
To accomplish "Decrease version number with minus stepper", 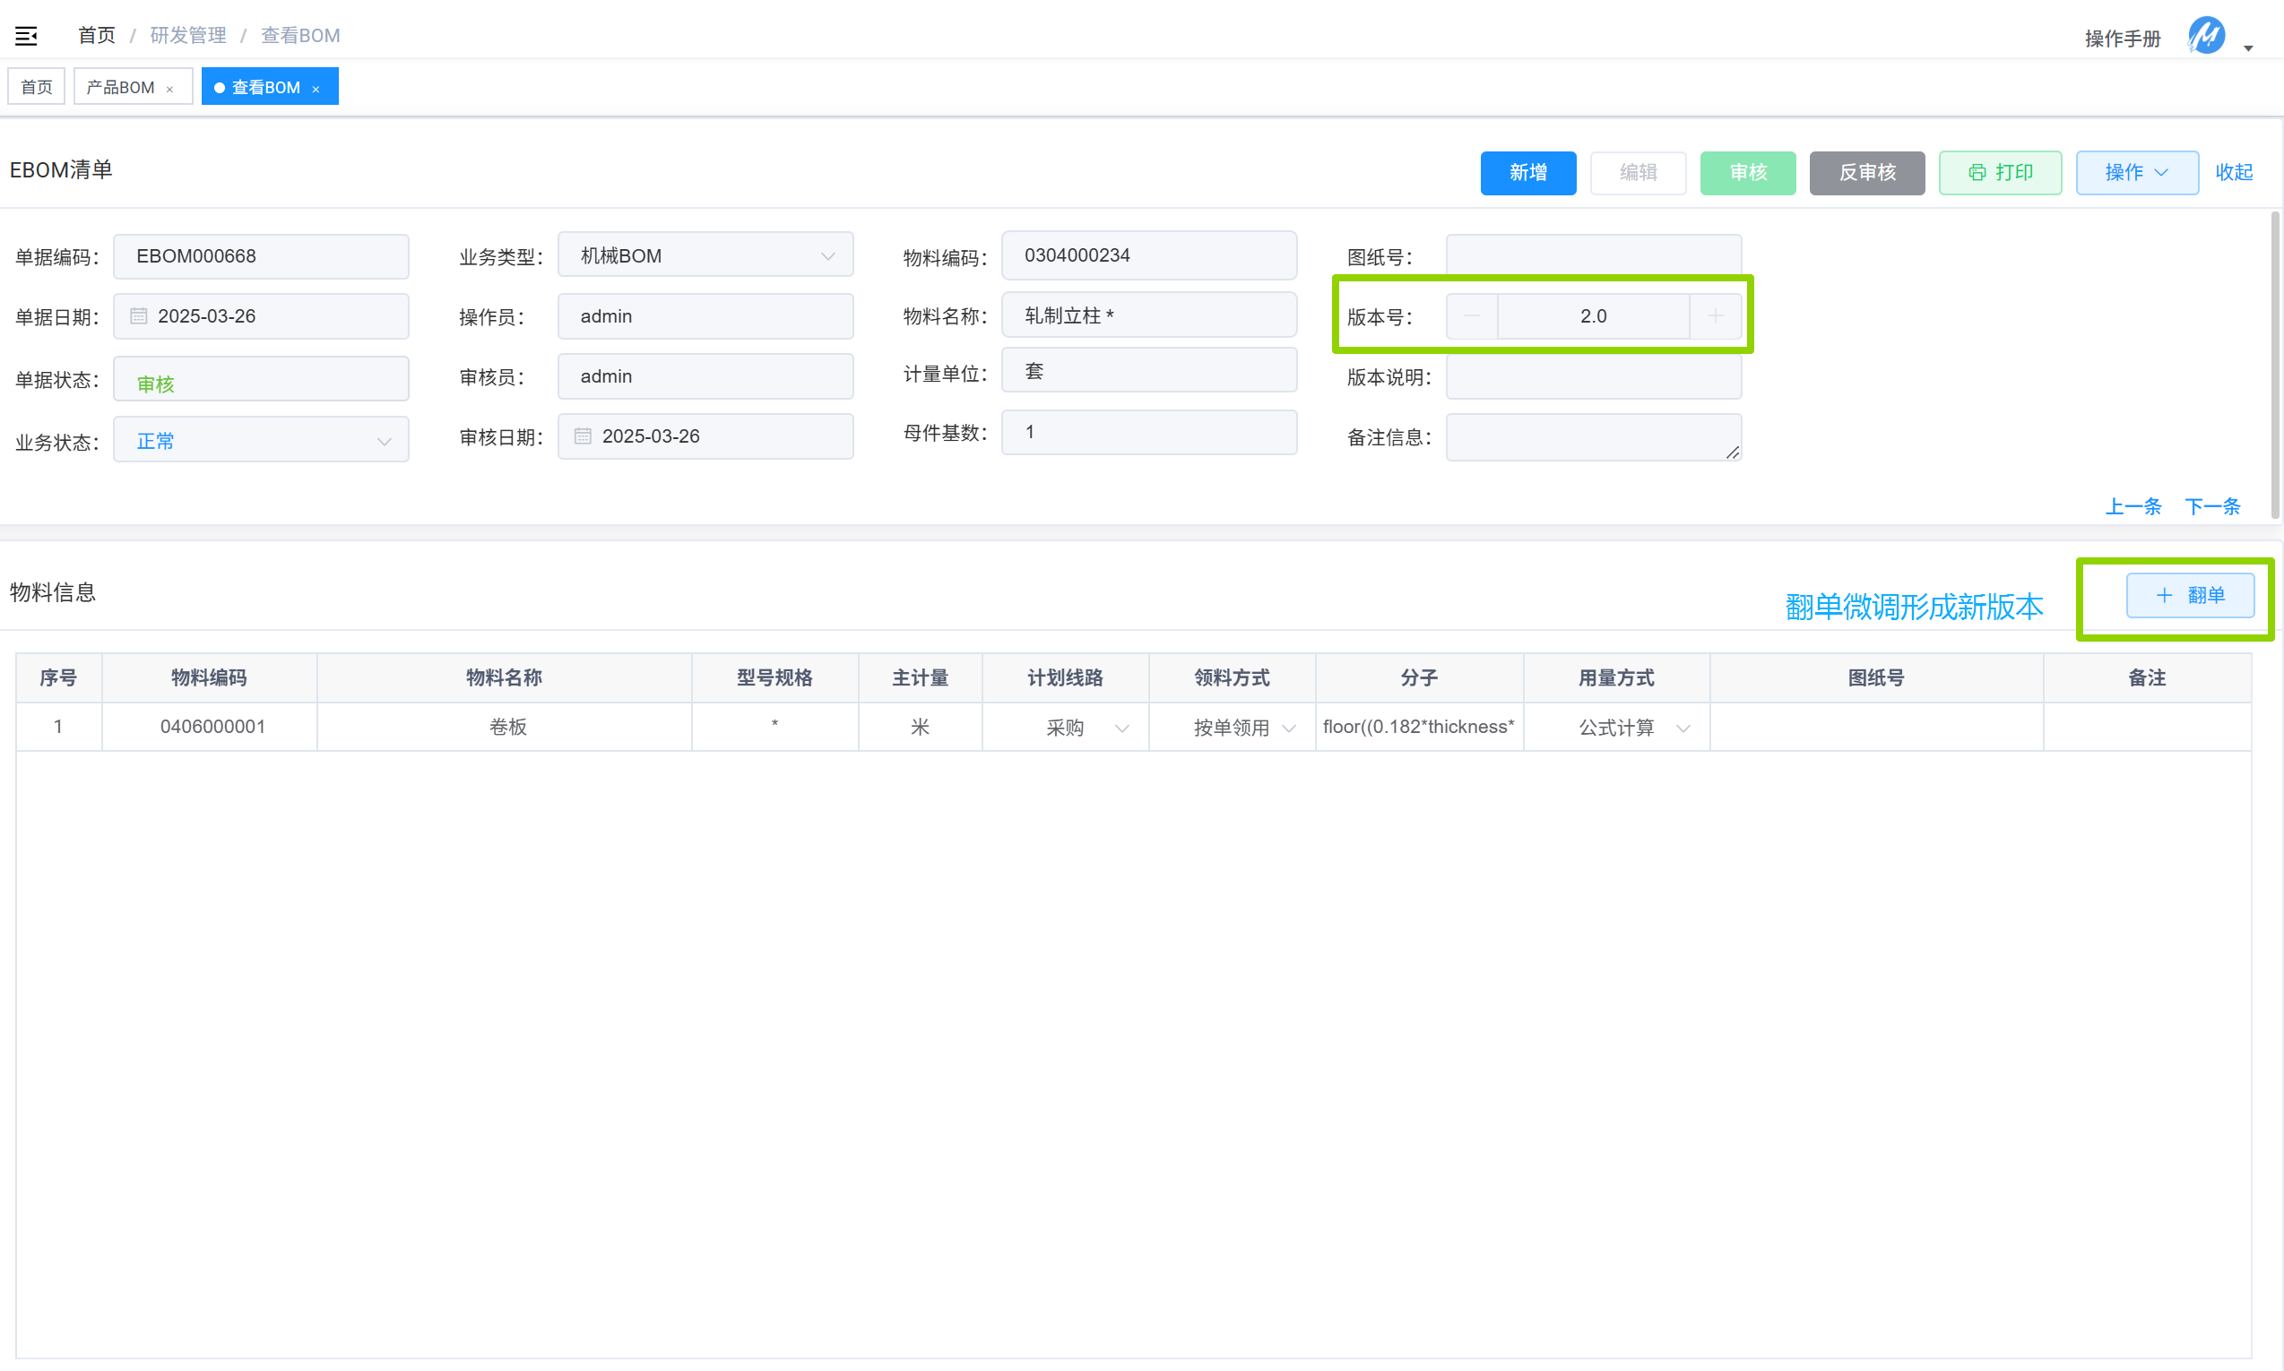I will click(x=1472, y=316).
